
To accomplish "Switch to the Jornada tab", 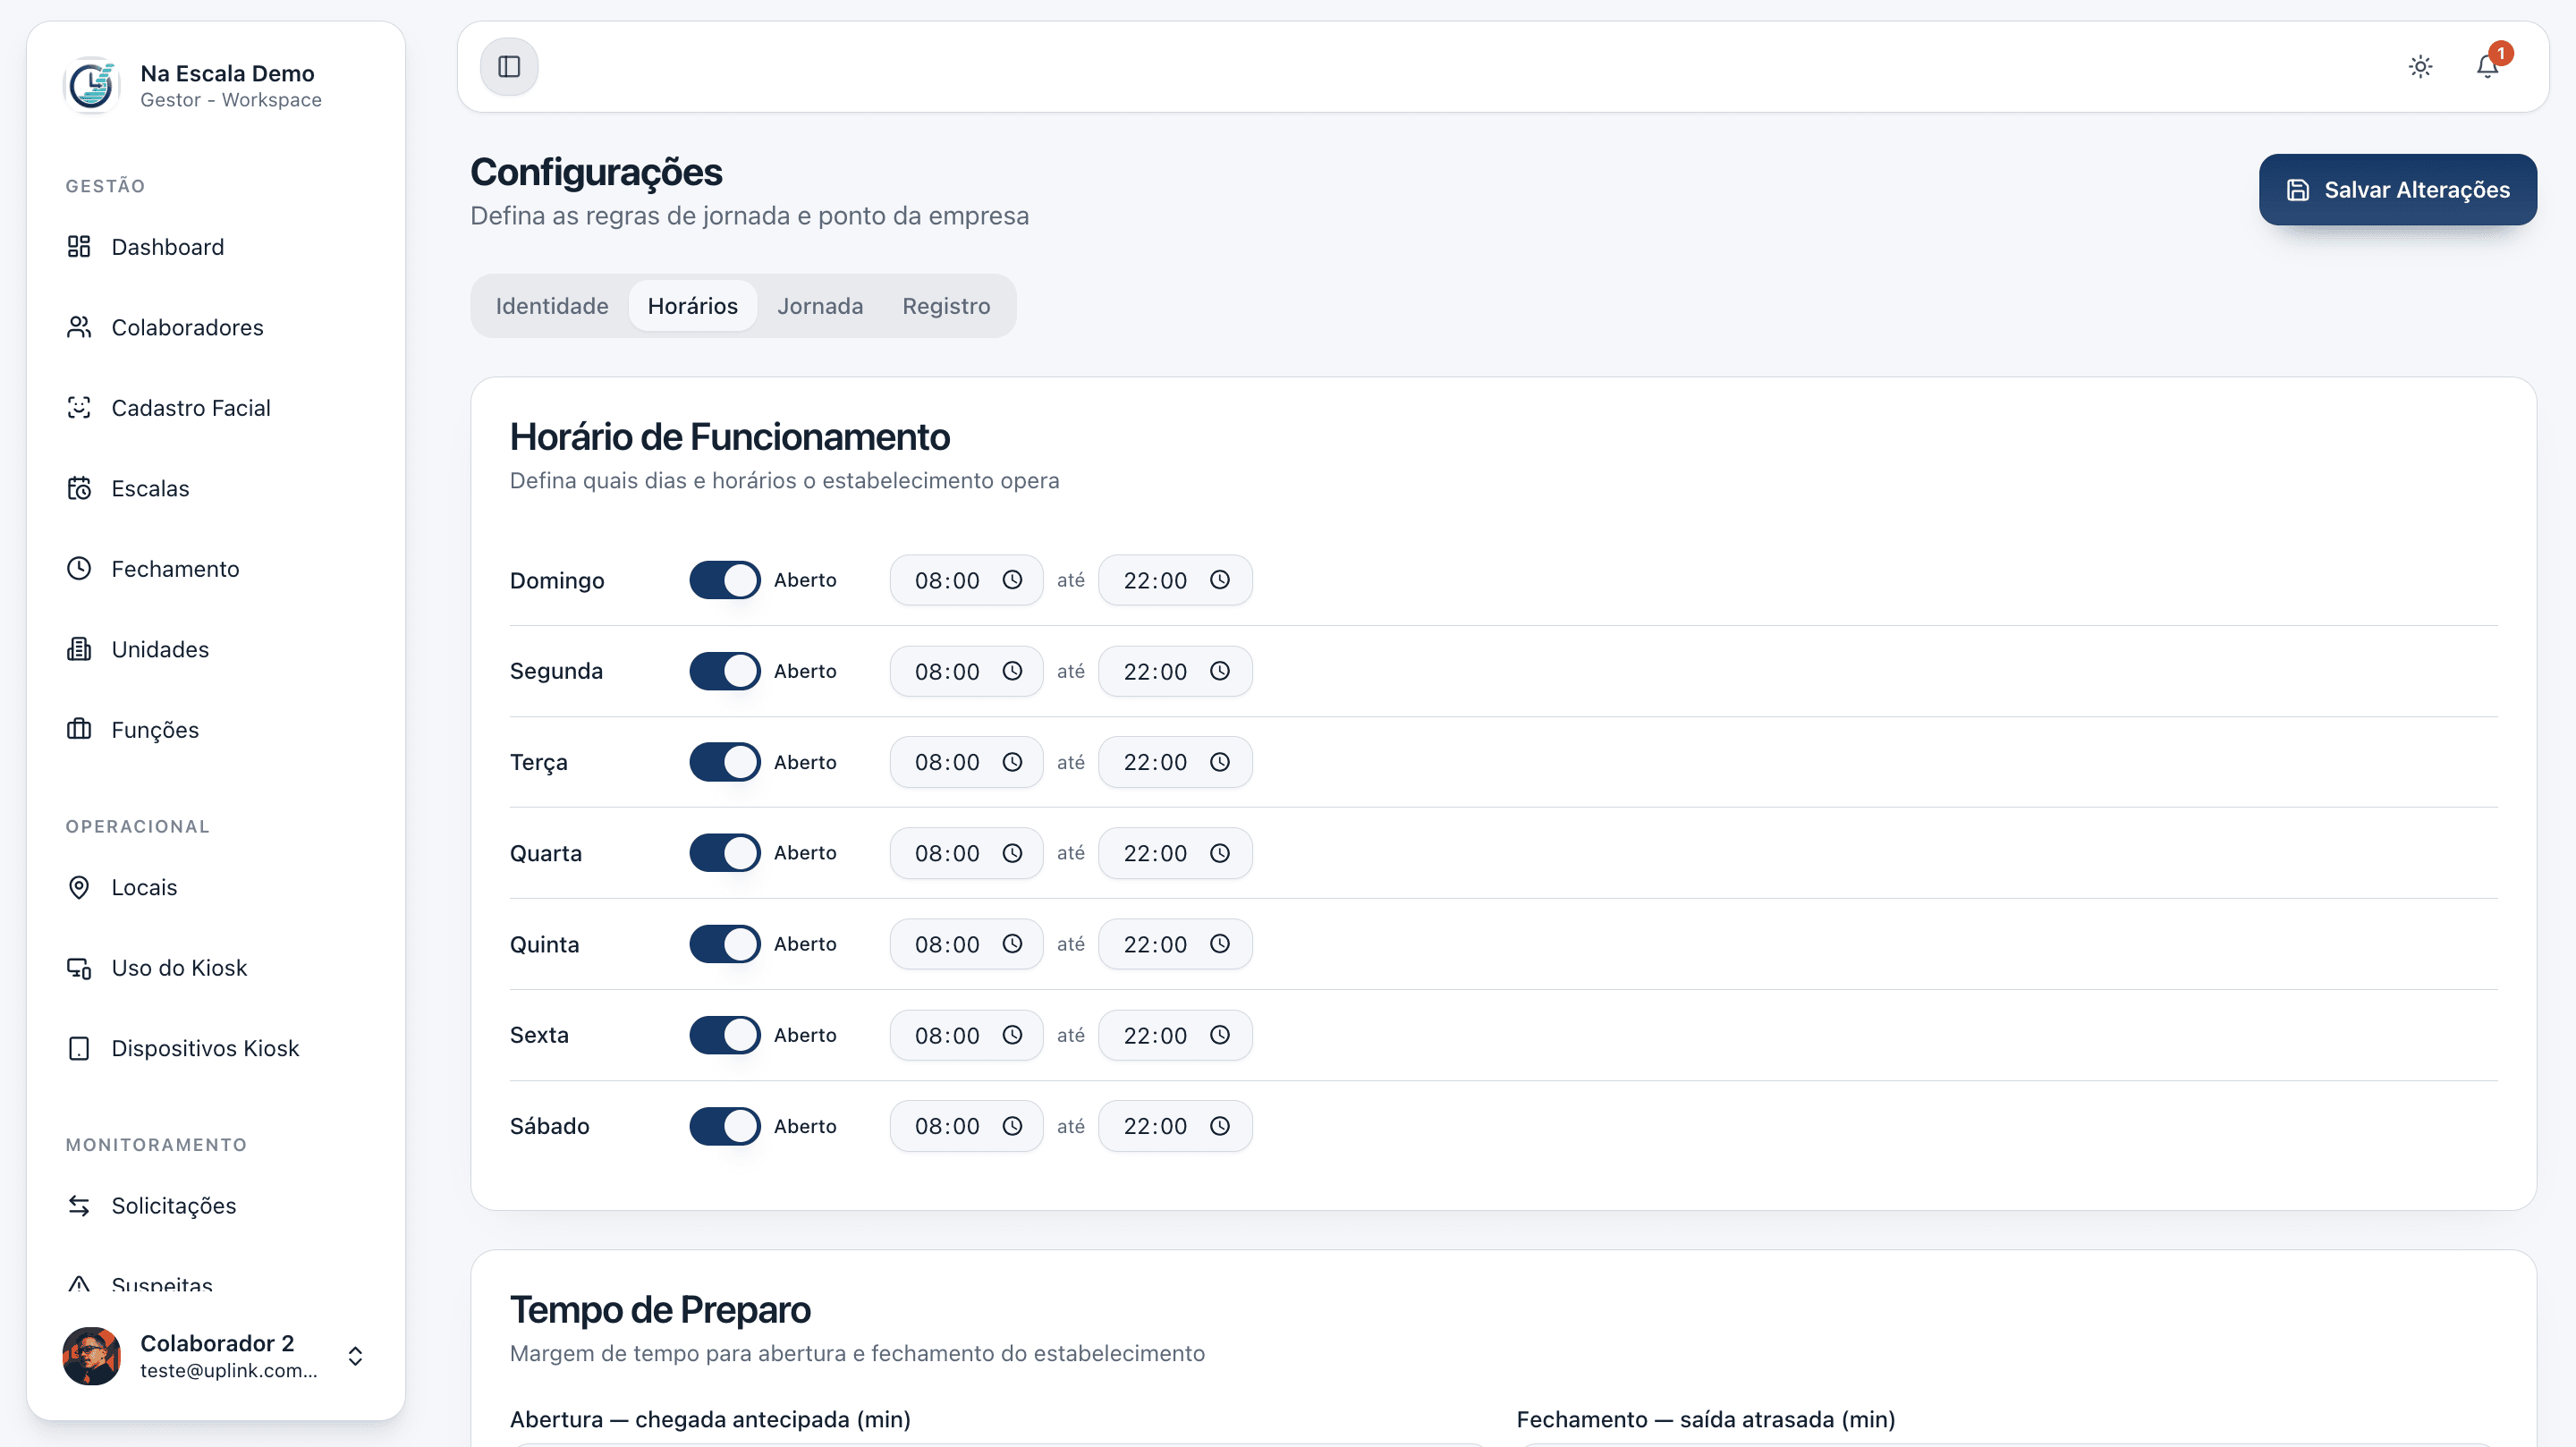I will 820,306.
